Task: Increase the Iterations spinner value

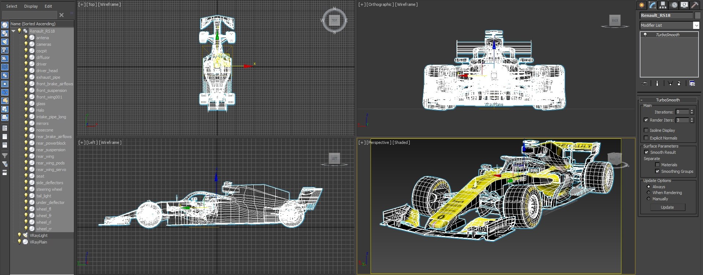Action: 692,111
